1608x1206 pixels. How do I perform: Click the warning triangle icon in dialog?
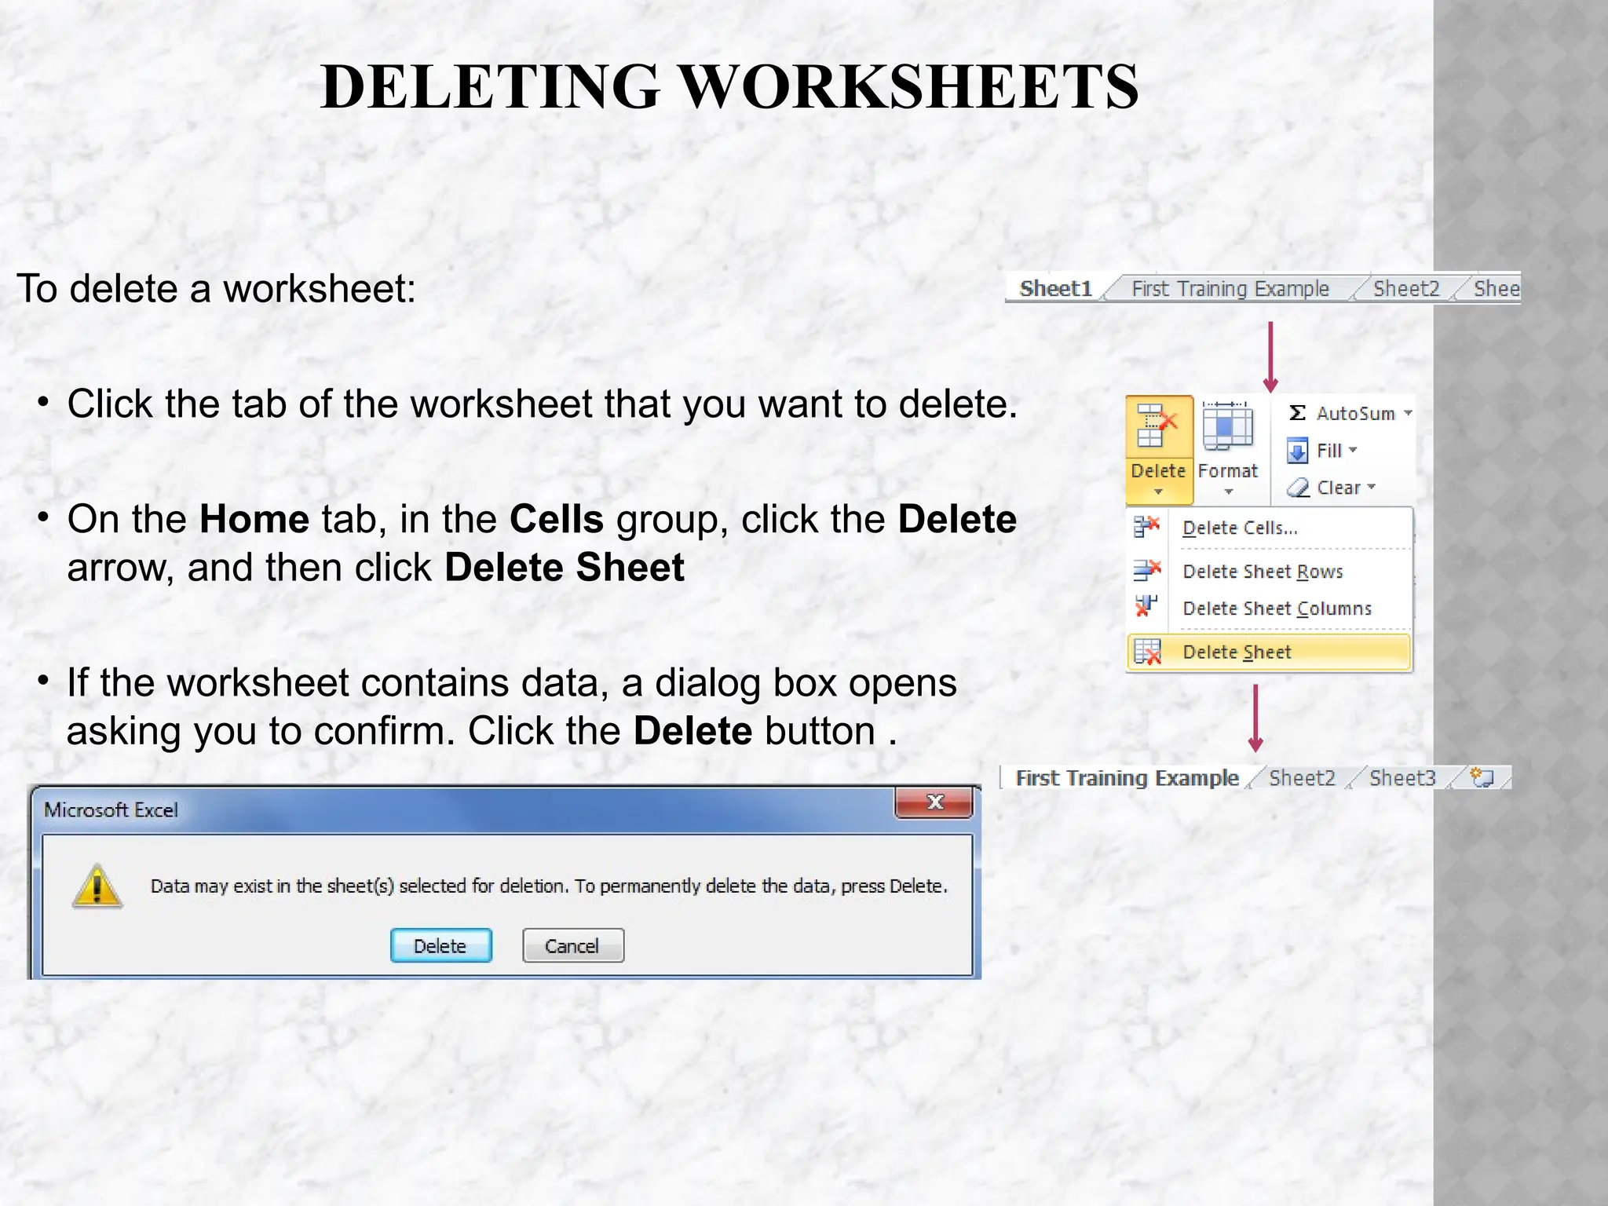[x=97, y=886]
